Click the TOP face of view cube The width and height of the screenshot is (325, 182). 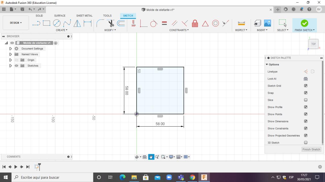pos(313,44)
